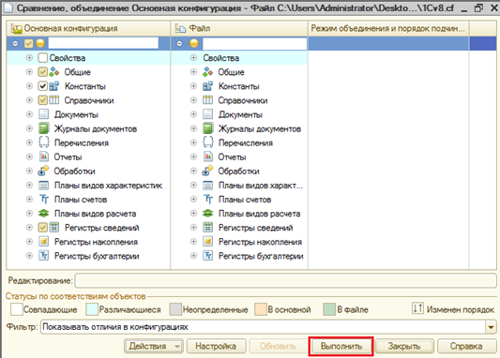500x358 pixels.
Task: Collapse the root node in Основная конфигурация
Action: pos(15,43)
